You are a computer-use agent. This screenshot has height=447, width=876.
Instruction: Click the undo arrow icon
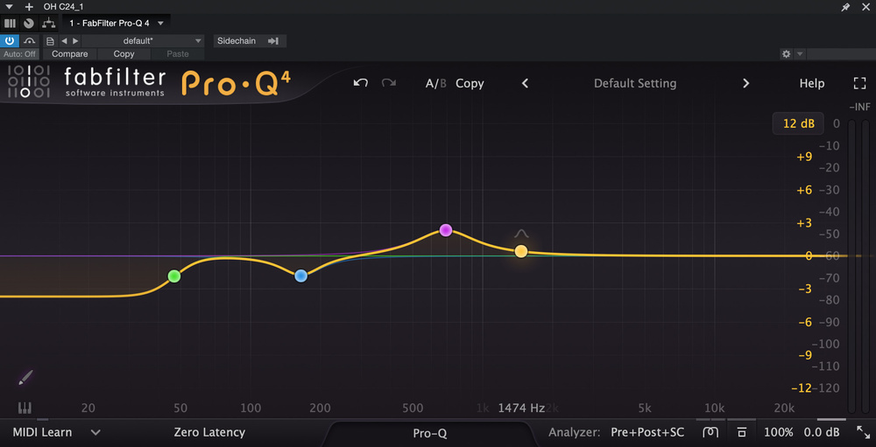(361, 83)
